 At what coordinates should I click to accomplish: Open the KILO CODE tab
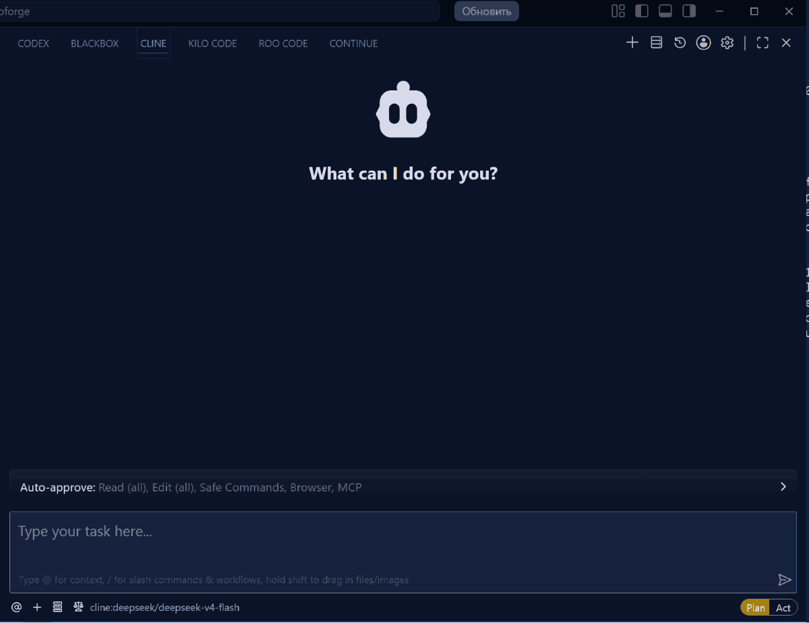point(212,43)
